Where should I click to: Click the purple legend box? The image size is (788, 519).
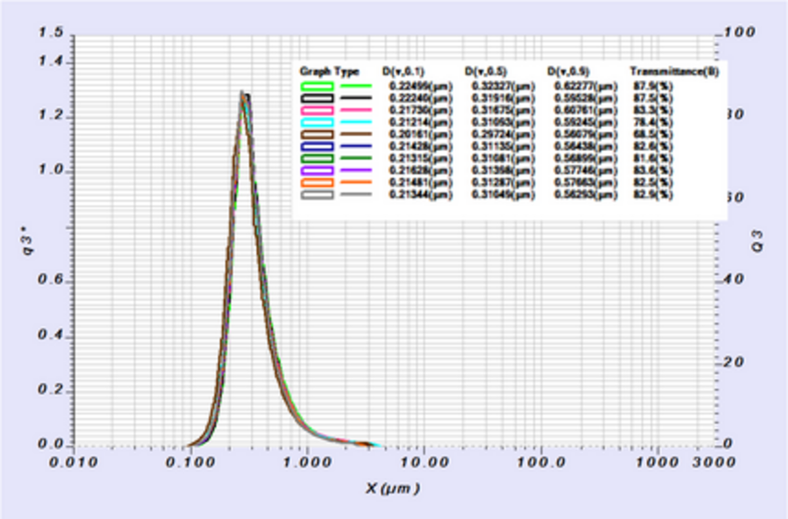(x=318, y=170)
